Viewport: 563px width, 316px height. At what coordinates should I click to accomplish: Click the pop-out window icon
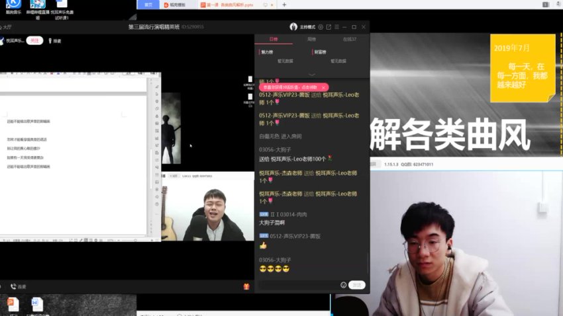click(329, 27)
